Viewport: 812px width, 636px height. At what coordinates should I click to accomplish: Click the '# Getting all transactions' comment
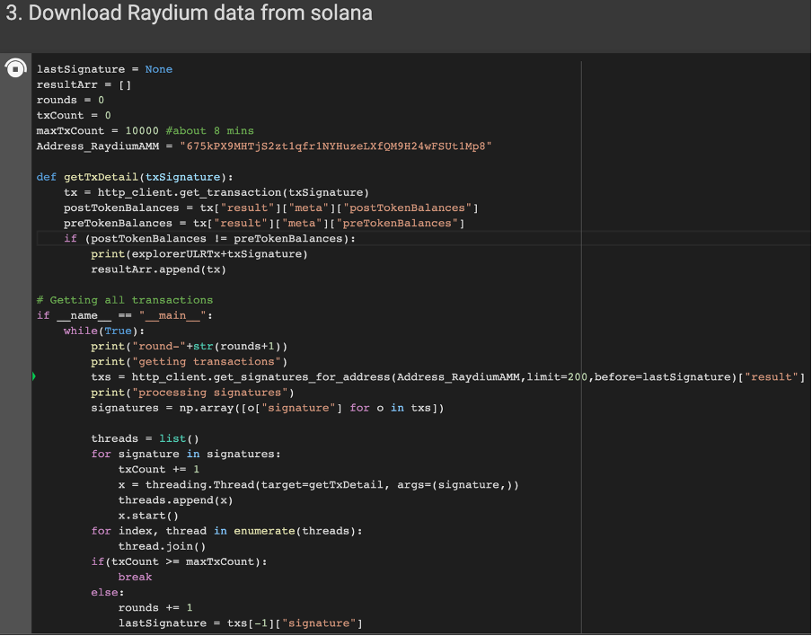click(125, 300)
